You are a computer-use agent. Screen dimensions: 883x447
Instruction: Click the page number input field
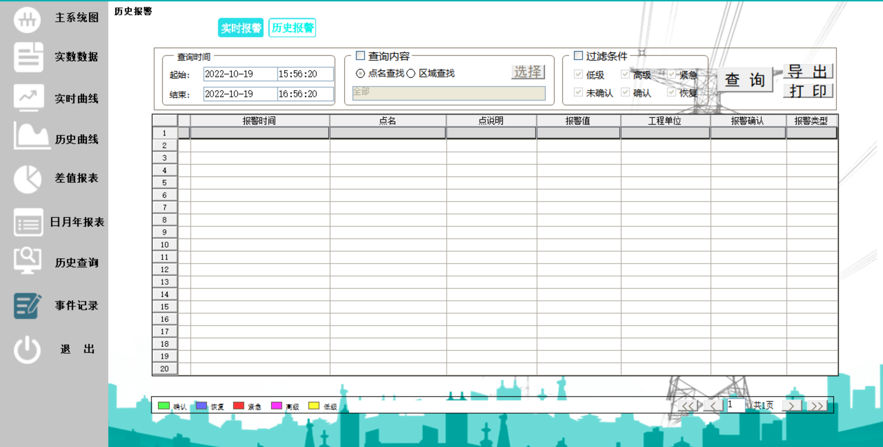tap(736, 405)
